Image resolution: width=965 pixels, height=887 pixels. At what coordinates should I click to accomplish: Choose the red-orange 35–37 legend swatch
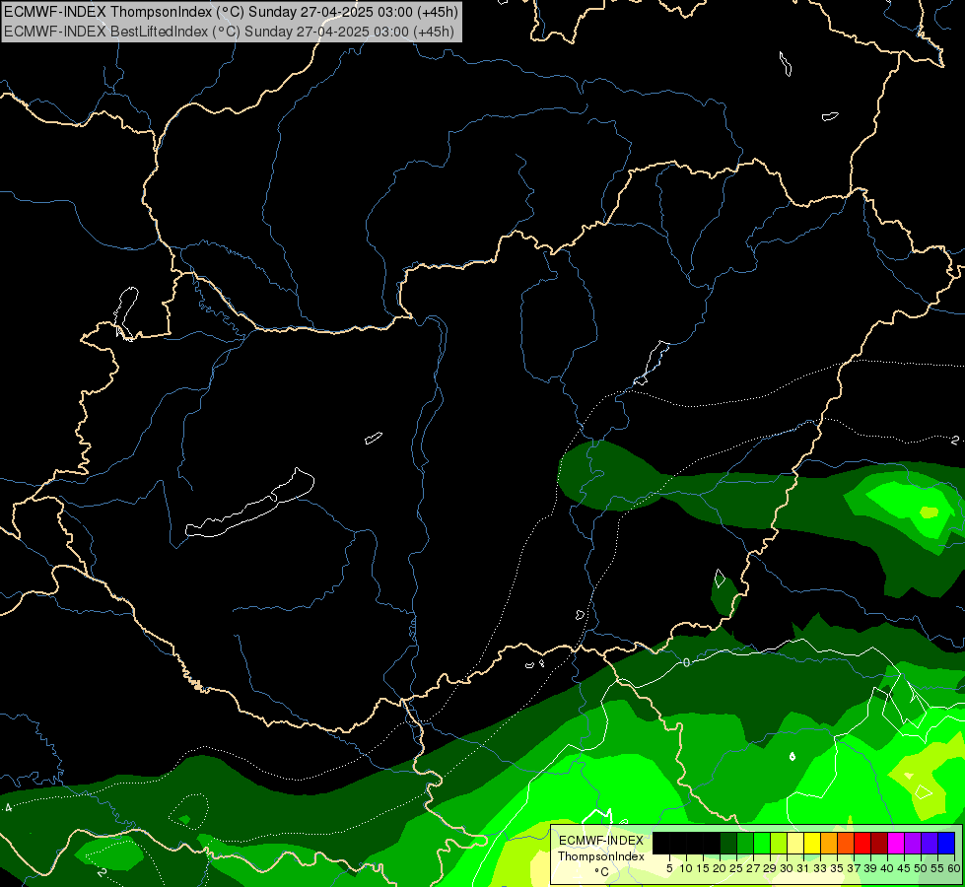(x=846, y=844)
